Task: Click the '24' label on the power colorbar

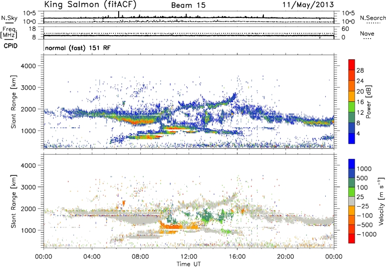Action: point(360,81)
